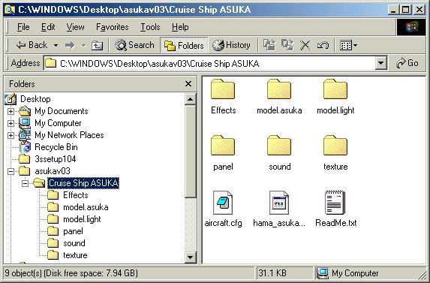Image resolution: width=430 pixels, height=283 pixels.
Task: Open the Favorites menu
Action: (x=112, y=27)
